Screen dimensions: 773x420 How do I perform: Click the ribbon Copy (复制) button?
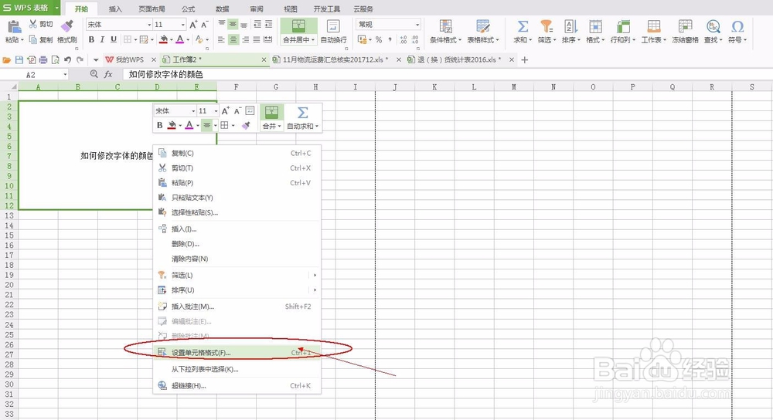tap(40, 40)
